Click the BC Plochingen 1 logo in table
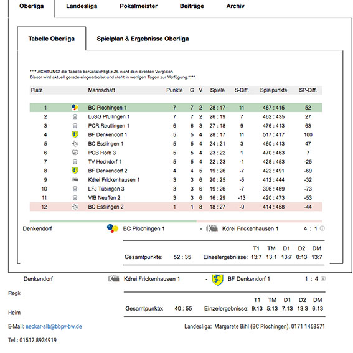 (75, 107)
